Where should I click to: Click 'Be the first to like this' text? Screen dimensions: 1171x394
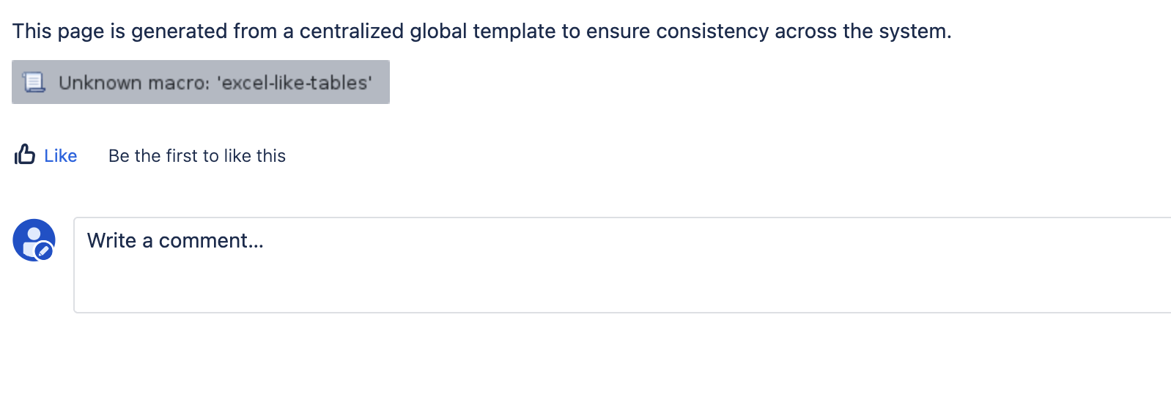coord(196,156)
